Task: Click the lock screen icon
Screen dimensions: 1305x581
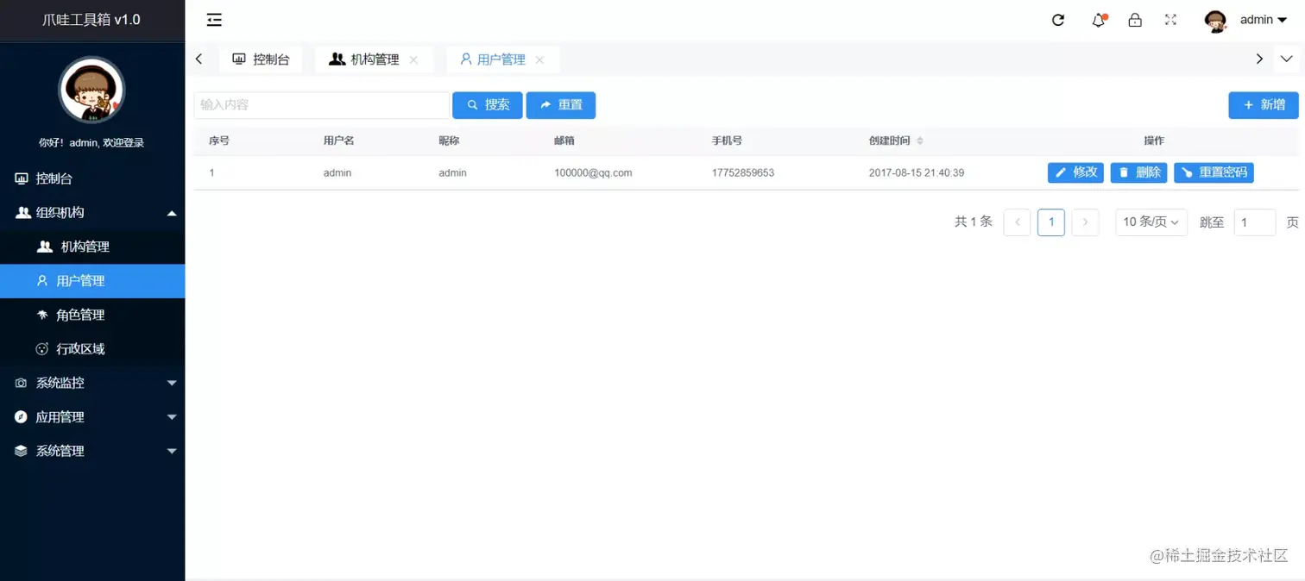Action: (x=1135, y=20)
